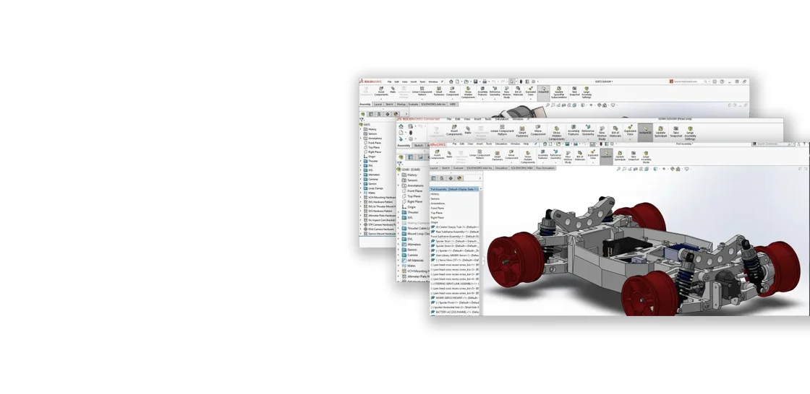This screenshot has height=394, width=810.
Task: Open dropdown under Exploded View in front window
Action: tap(592, 163)
